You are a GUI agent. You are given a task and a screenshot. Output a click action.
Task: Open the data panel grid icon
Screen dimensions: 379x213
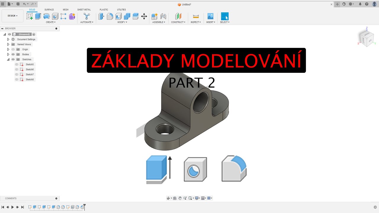[3, 4]
